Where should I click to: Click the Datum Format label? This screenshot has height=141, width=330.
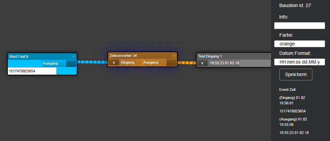[x=295, y=53]
